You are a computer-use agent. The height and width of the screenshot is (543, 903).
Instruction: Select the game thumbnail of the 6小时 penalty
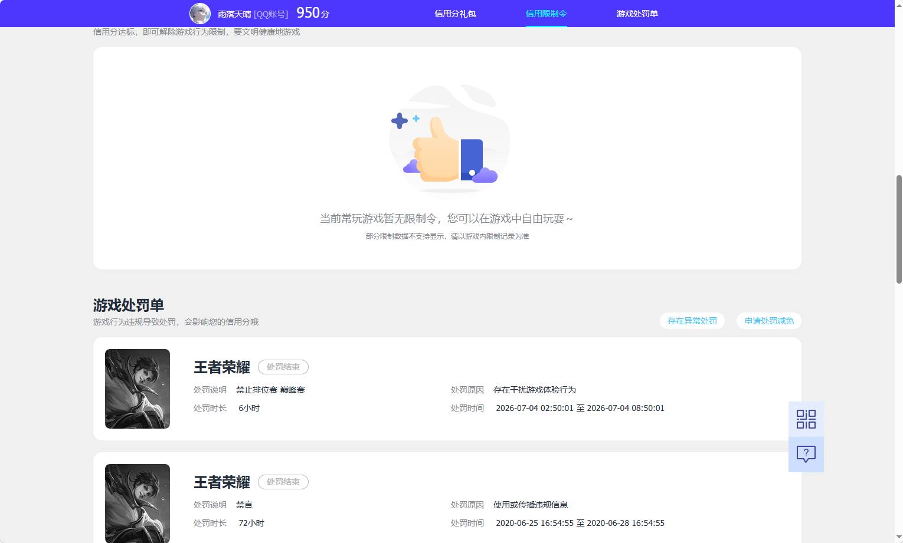[x=138, y=389]
